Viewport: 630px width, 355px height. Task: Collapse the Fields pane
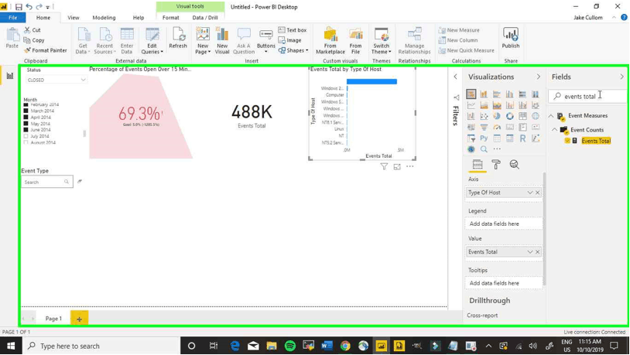[621, 77]
